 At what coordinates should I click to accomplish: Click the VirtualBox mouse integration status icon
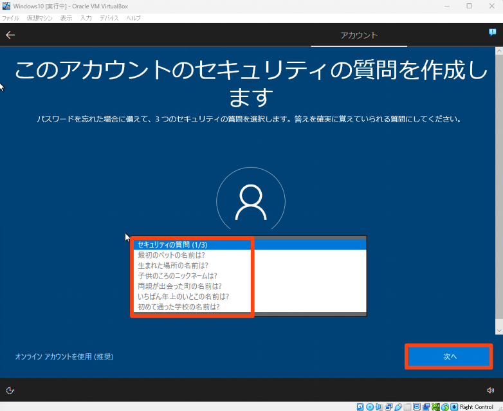(445, 407)
